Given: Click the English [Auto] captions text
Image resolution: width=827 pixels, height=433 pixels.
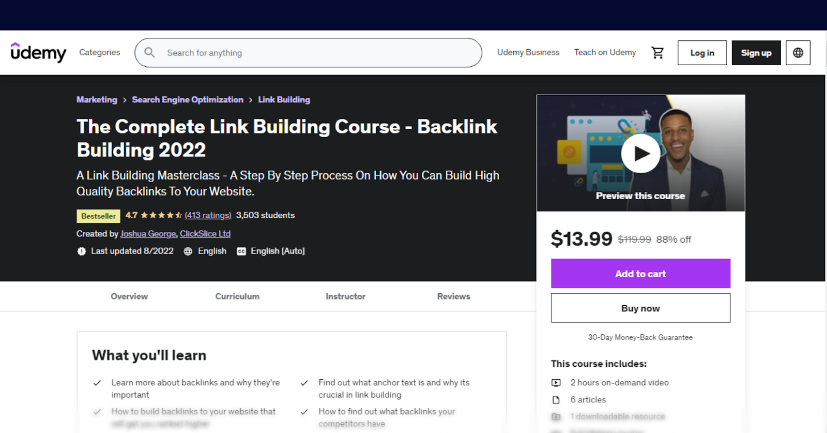Looking at the screenshot, I should 278,251.
